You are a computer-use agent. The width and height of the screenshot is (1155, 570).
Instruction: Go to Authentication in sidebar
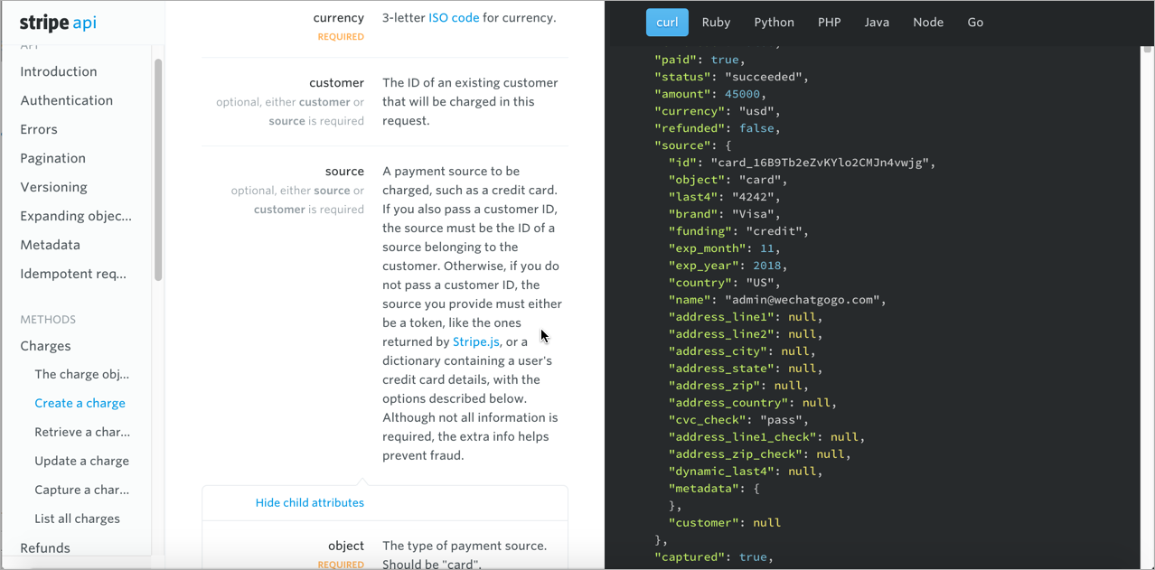[x=67, y=100]
